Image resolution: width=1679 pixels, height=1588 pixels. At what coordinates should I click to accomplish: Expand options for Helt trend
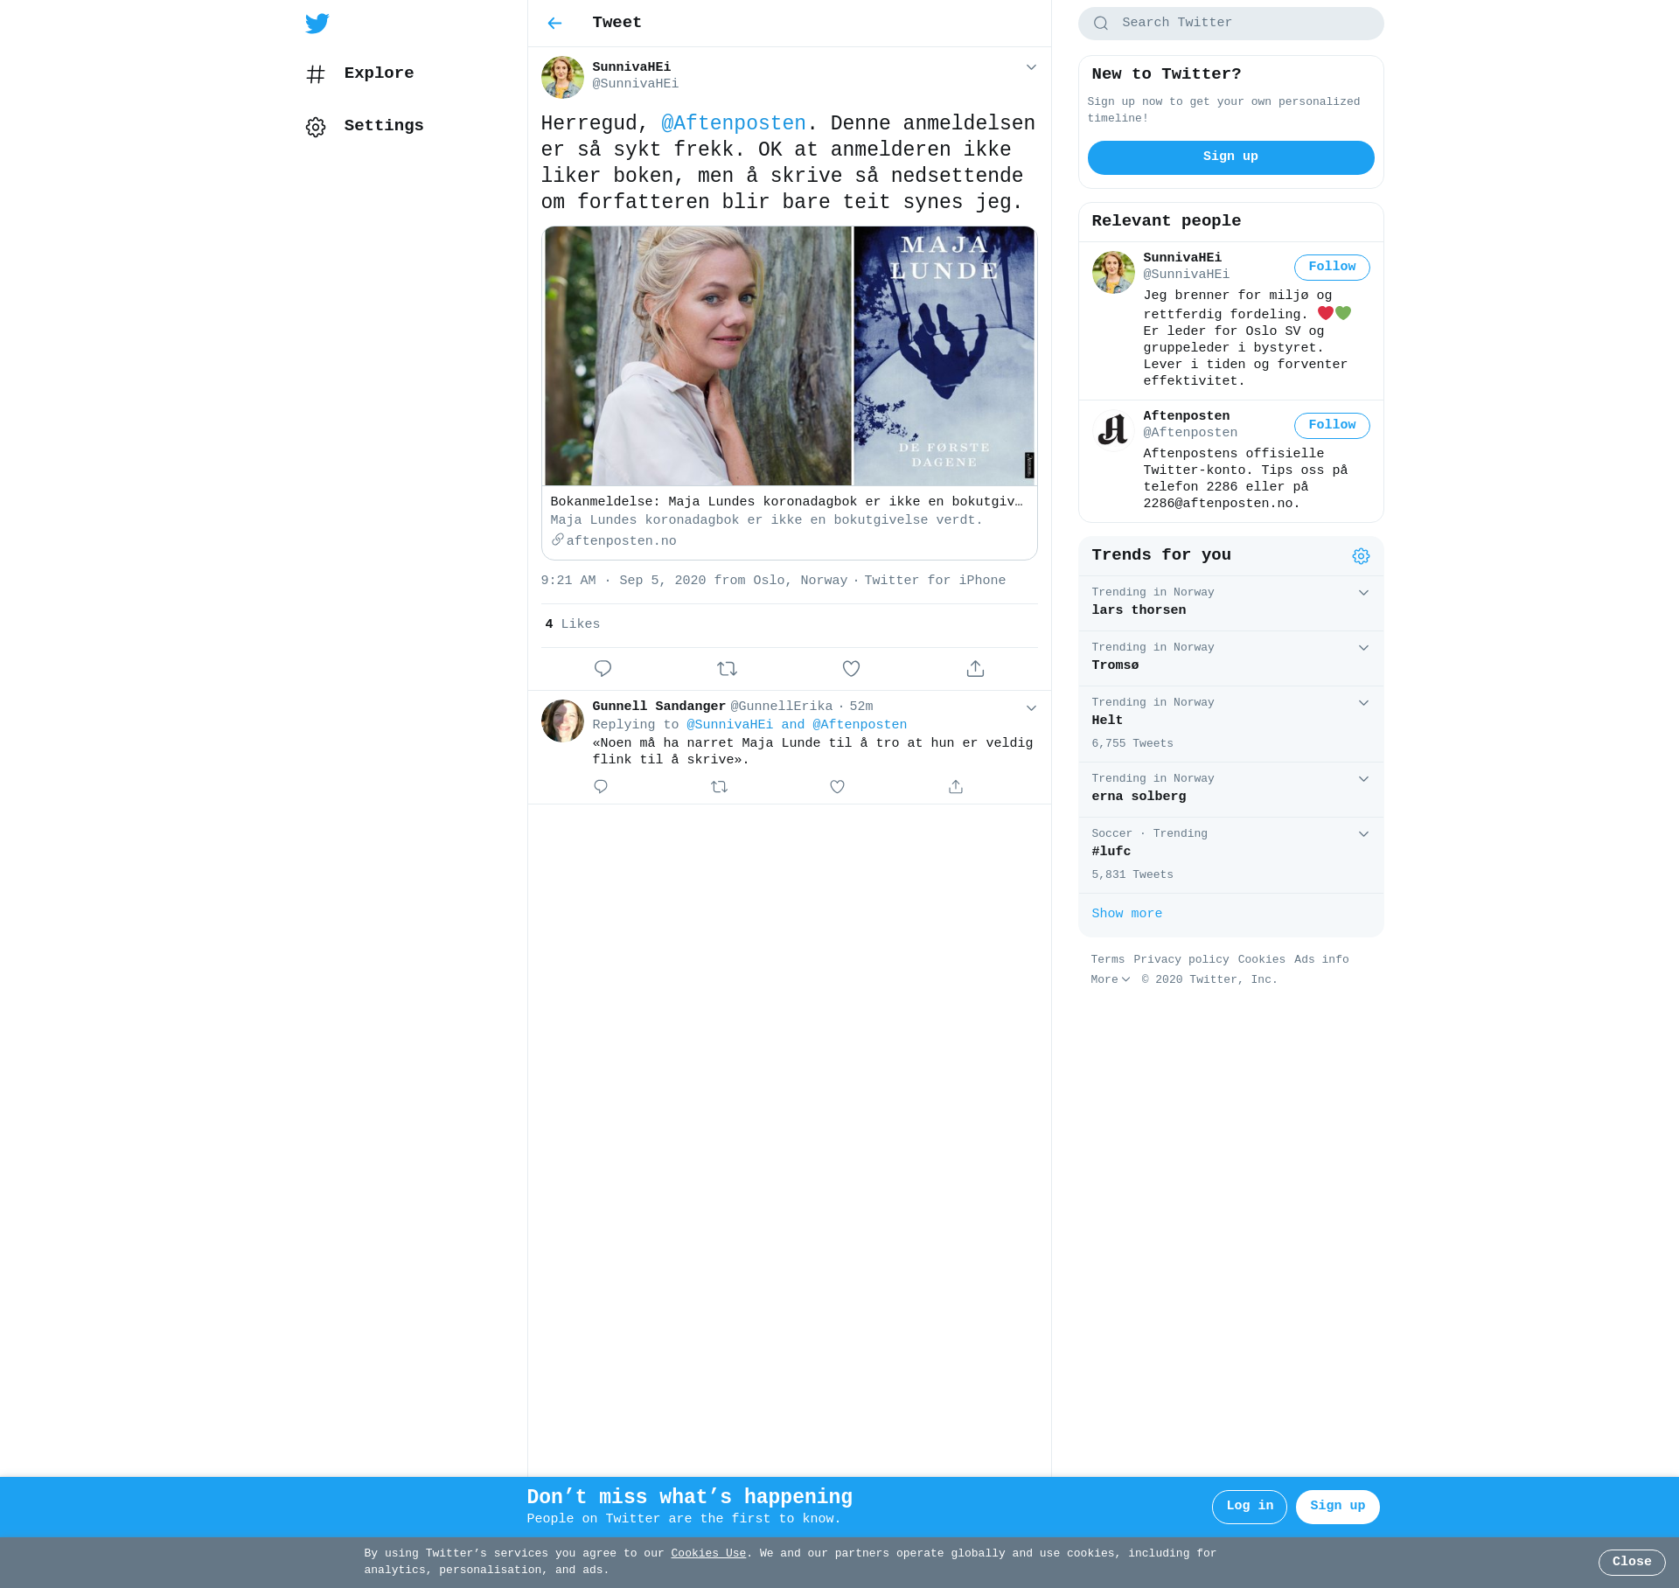[x=1363, y=703]
